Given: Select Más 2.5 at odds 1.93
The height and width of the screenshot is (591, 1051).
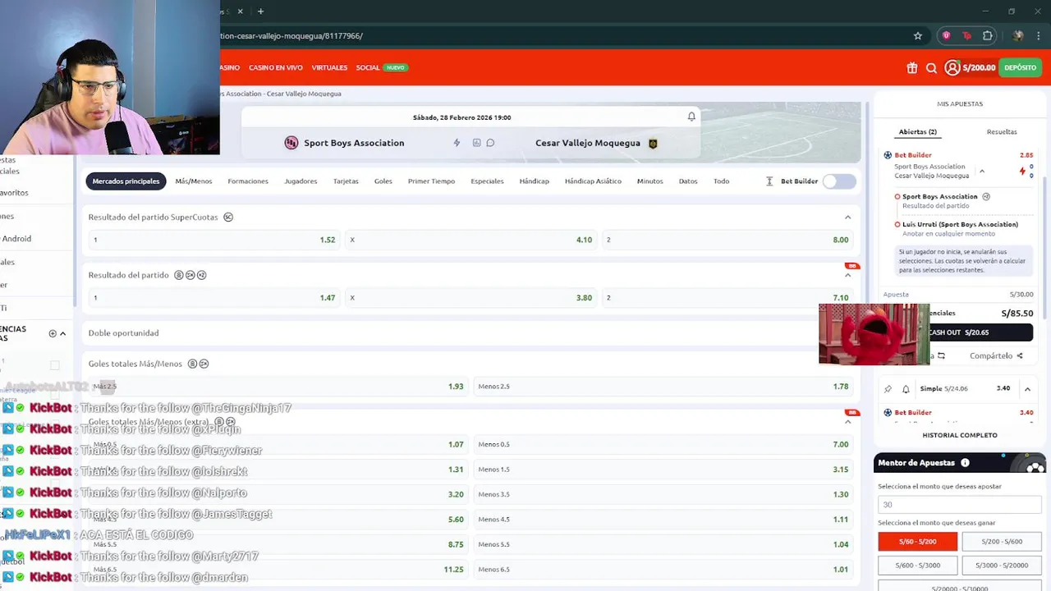Looking at the screenshot, I should (x=278, y=387).
